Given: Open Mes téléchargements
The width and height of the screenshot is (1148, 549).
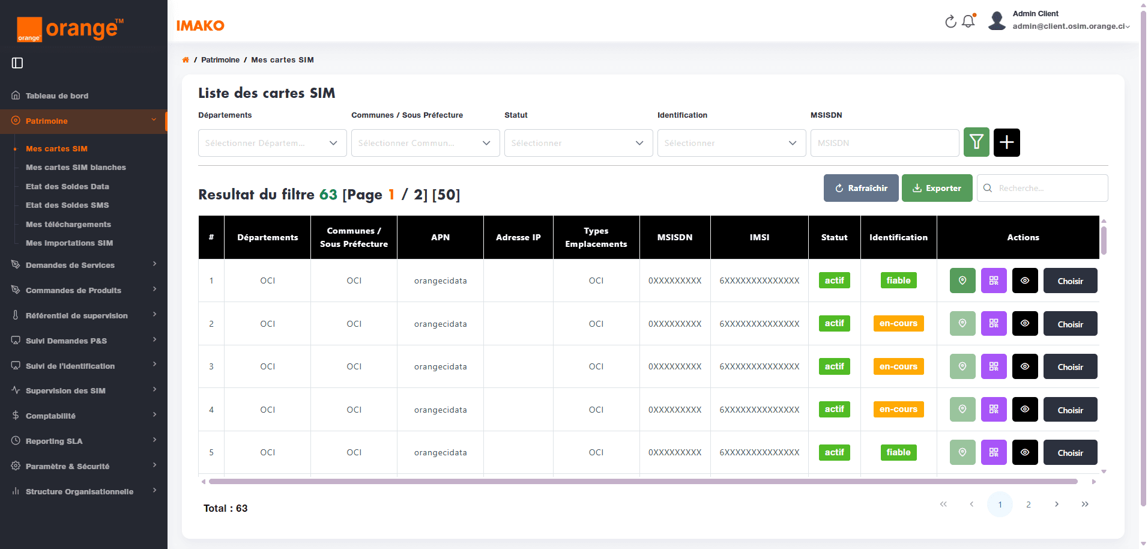Looking at the screenshot, I should click(x=68, y=225).
